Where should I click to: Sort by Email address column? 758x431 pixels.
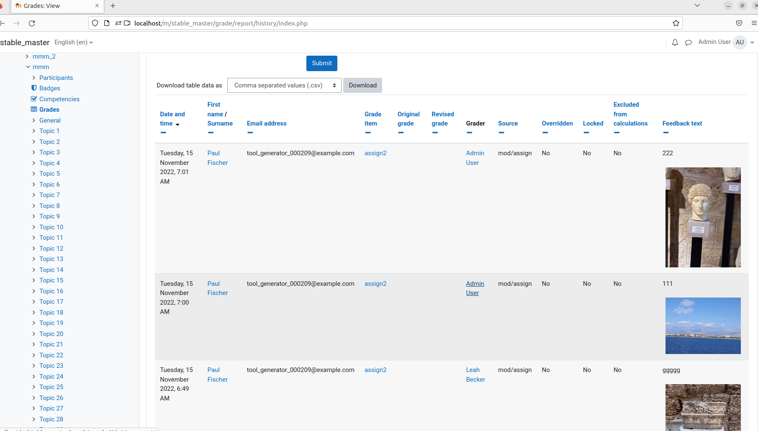coord(267,123)
